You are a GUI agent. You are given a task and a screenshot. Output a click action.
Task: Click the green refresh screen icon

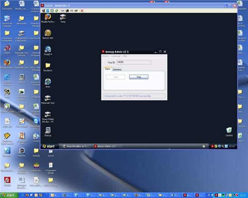coord(57,11)
